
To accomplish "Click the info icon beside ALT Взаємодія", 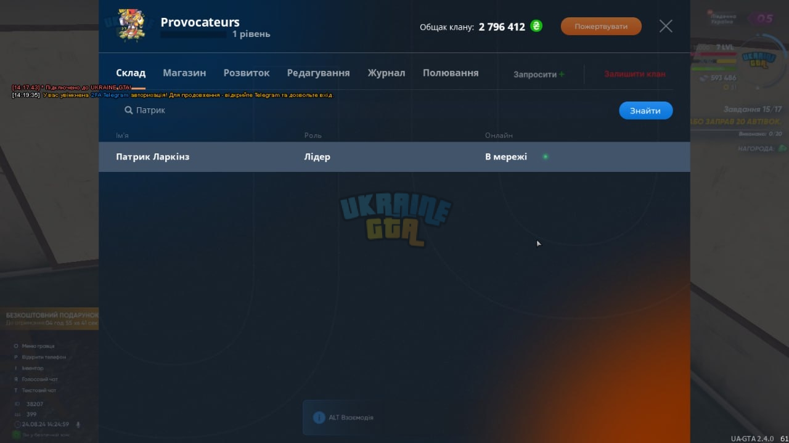I will pyautogui.click(x=319, y=418).
